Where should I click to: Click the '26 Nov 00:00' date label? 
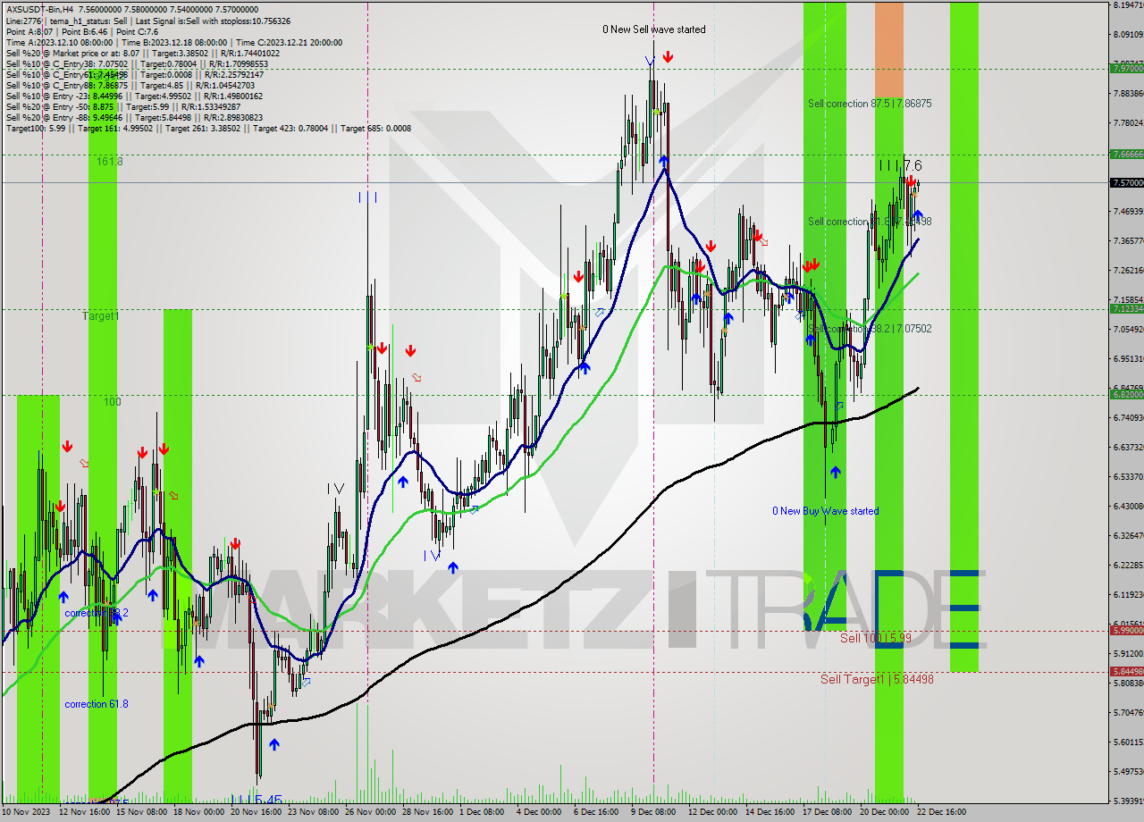tap(370, 812)
